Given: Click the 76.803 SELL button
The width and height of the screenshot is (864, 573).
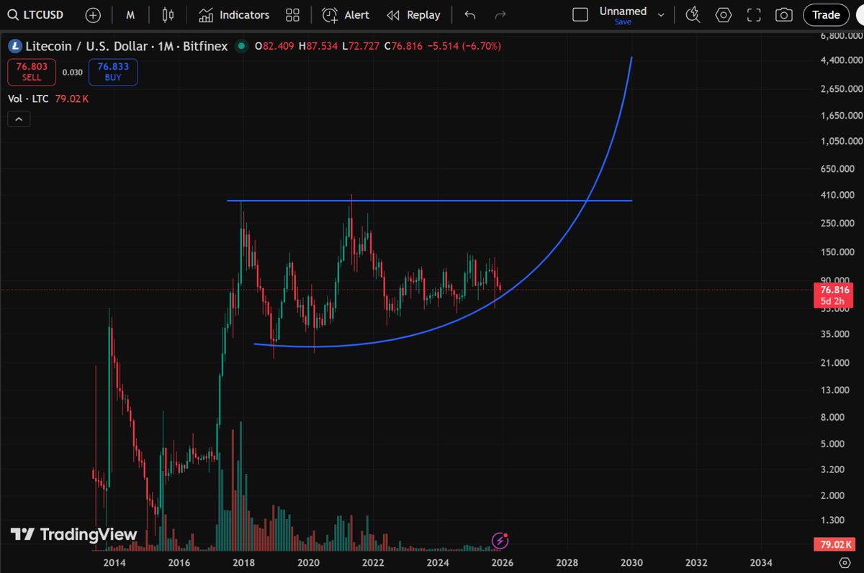Looking at the screenshot, I should 32,72.
